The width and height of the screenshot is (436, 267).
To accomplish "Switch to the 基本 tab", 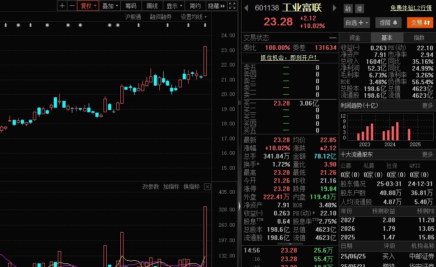I will tap(387, 38).
